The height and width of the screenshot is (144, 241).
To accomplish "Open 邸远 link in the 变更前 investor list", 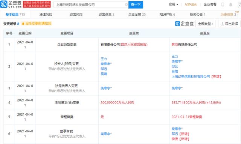I will click(x=104, y=69).
